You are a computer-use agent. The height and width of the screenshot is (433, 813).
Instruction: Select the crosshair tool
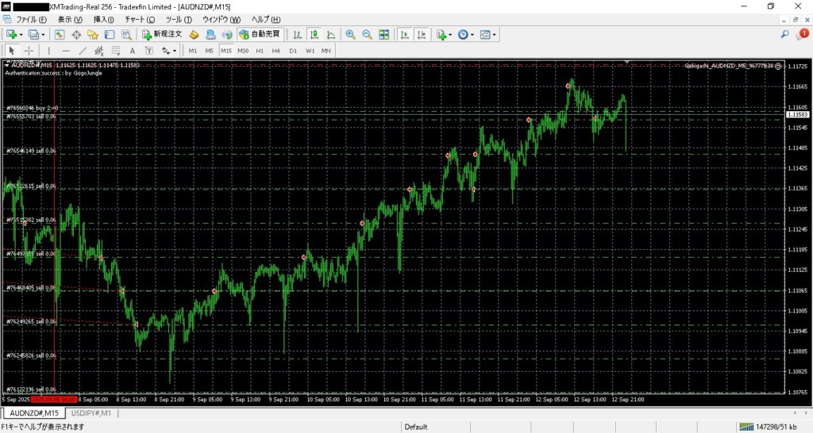point(29,50)
